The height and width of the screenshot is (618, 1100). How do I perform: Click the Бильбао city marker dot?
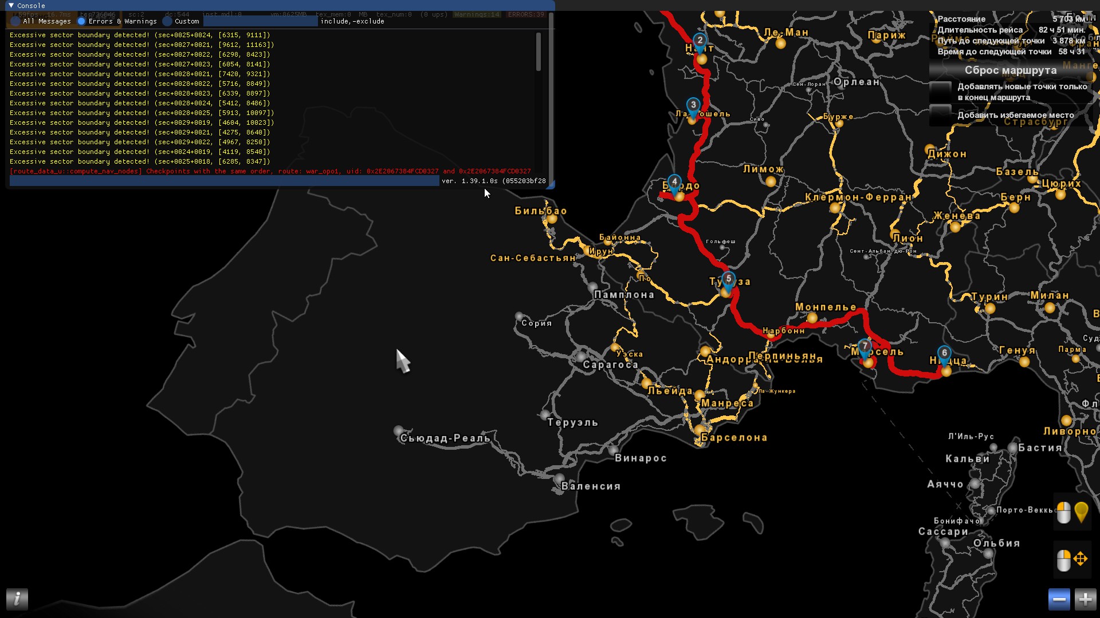[552, 218]
